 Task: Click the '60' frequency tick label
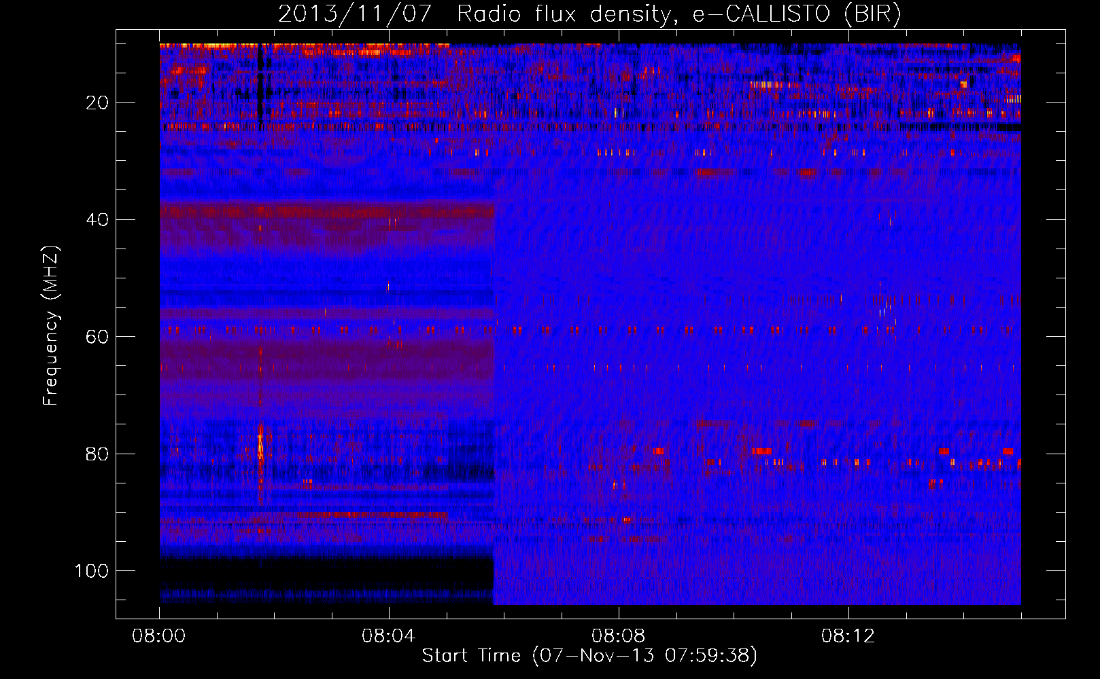click(x=97, y=337)
